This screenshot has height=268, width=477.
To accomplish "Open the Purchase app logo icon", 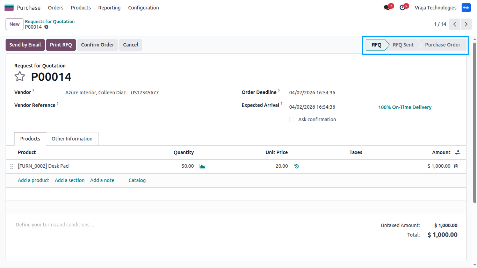I will (x=9, y=8).
